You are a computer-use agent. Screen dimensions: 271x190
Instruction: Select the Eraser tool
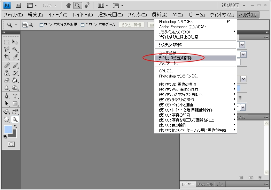pos(7,80)
